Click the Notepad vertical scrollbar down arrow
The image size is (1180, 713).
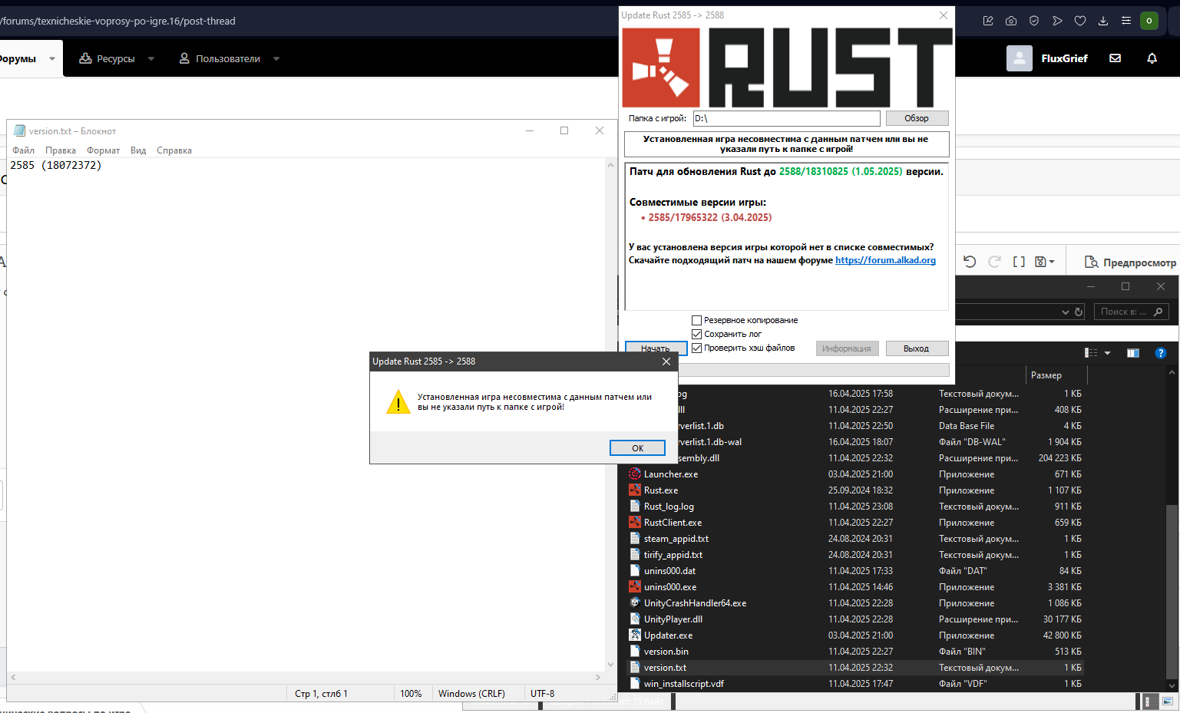[610, 665]
